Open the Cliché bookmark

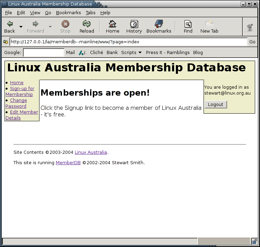(x=96, y=53)
